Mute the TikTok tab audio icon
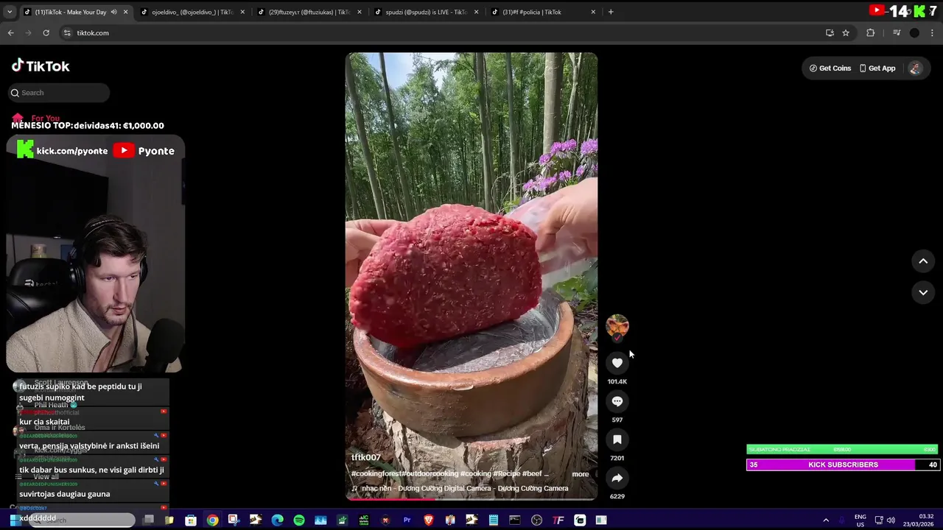The image size is (943, 530). pyautogui.click(x=113, y=12)
